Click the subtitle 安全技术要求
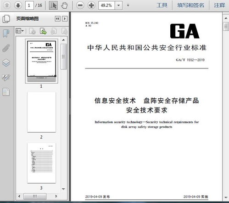This screenshot has height=203, width=229. point(146,110)
